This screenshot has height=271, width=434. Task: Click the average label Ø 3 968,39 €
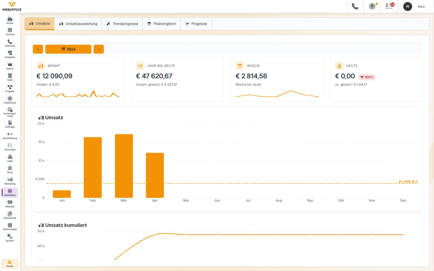(408, 182)
